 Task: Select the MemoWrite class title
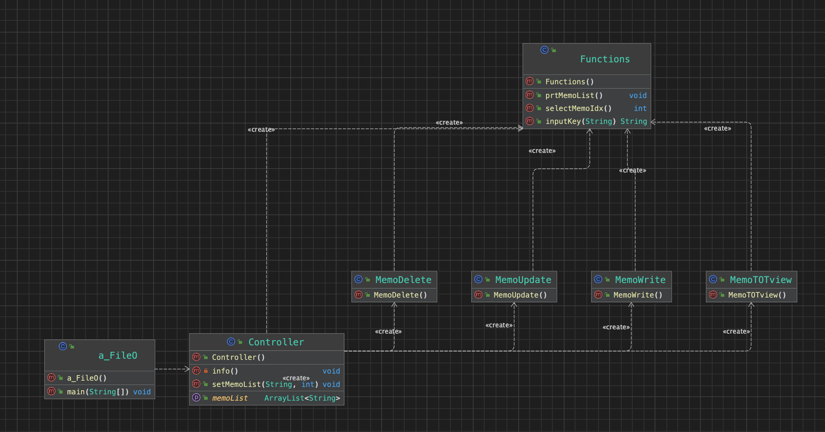pos(640,280)
